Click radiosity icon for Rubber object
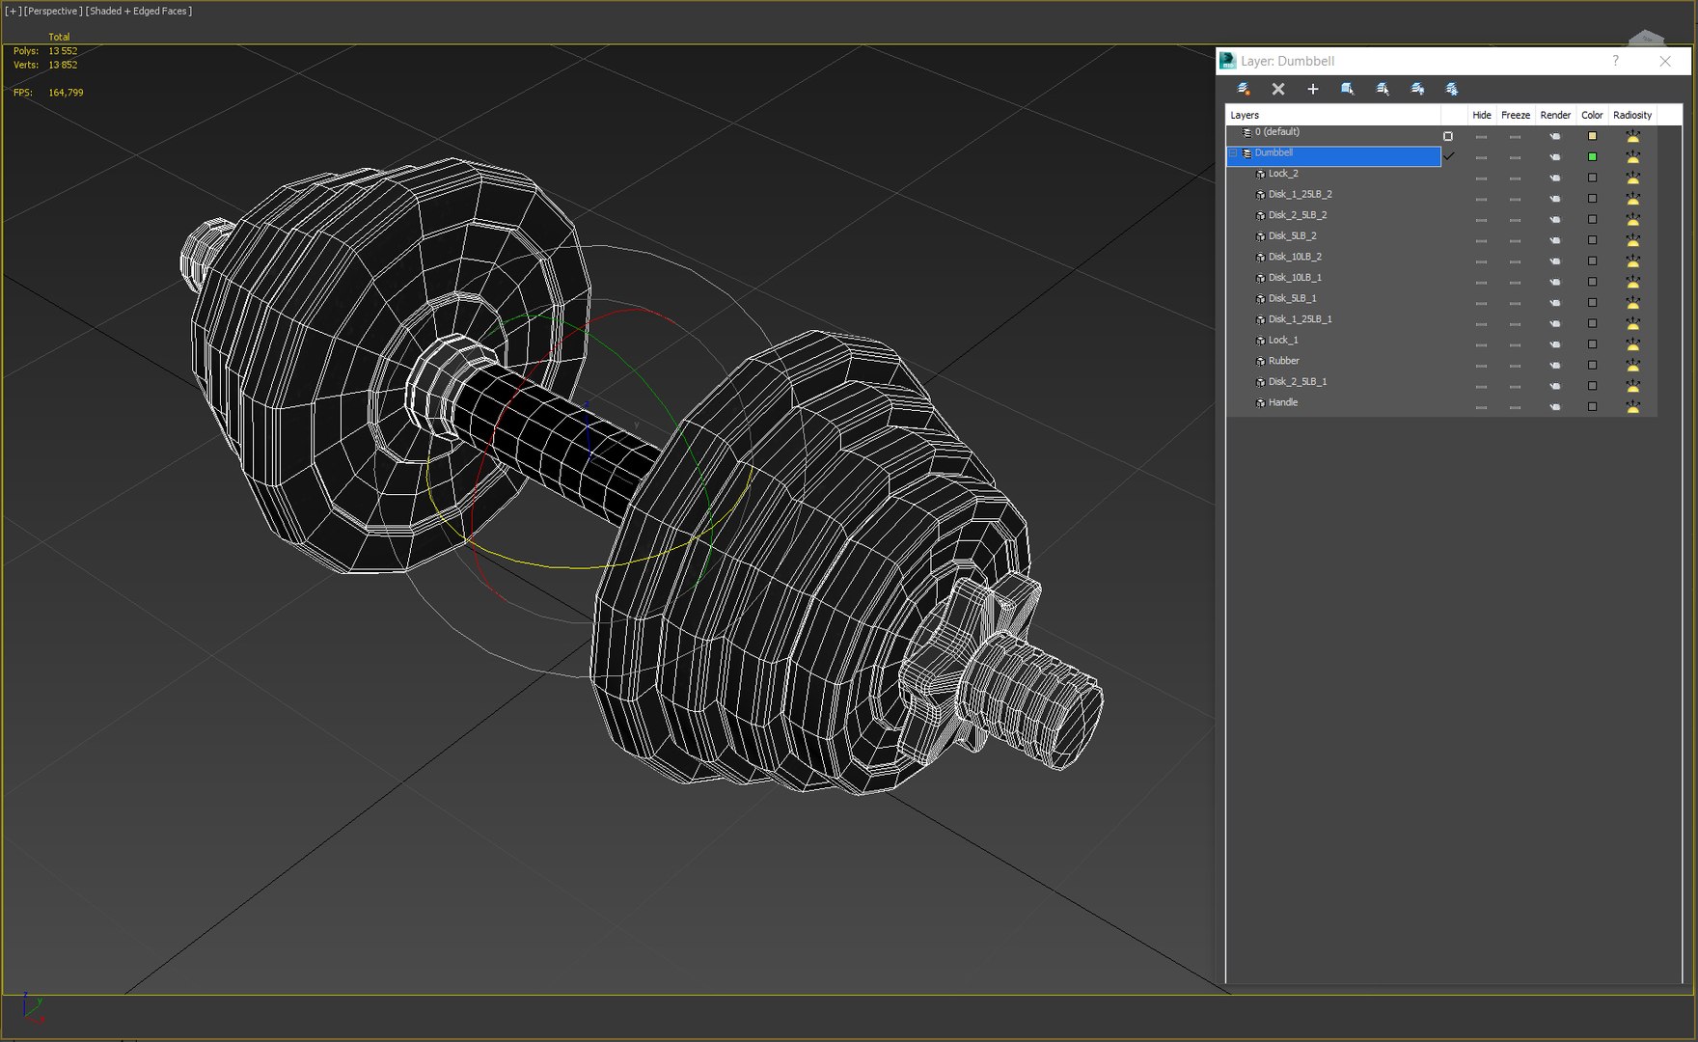The width and height of the screenshot is (1698, 1042). coord(1632,365)
